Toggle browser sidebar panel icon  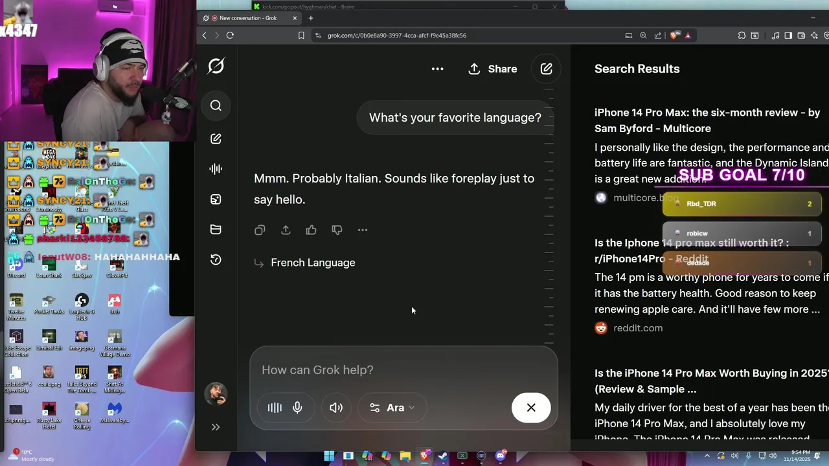pos(788,36)
